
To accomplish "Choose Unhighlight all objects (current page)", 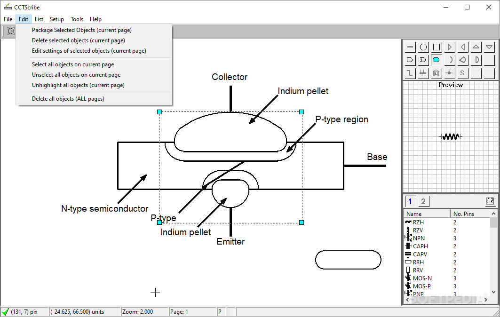I will pyautogui.click(x=94, y=85).
